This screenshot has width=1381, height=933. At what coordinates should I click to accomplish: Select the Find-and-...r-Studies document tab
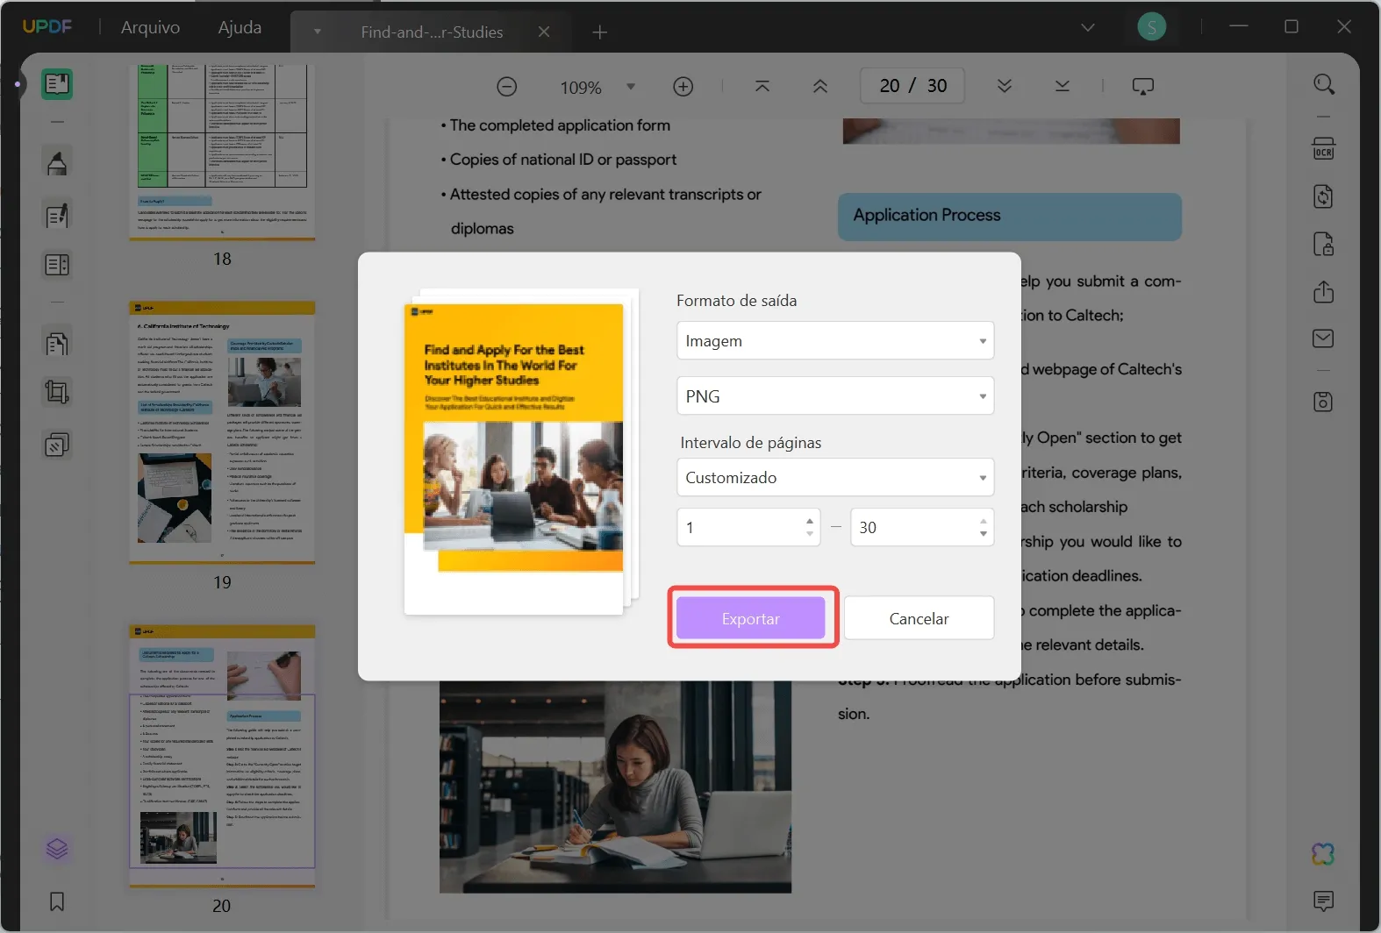(432, 32)
